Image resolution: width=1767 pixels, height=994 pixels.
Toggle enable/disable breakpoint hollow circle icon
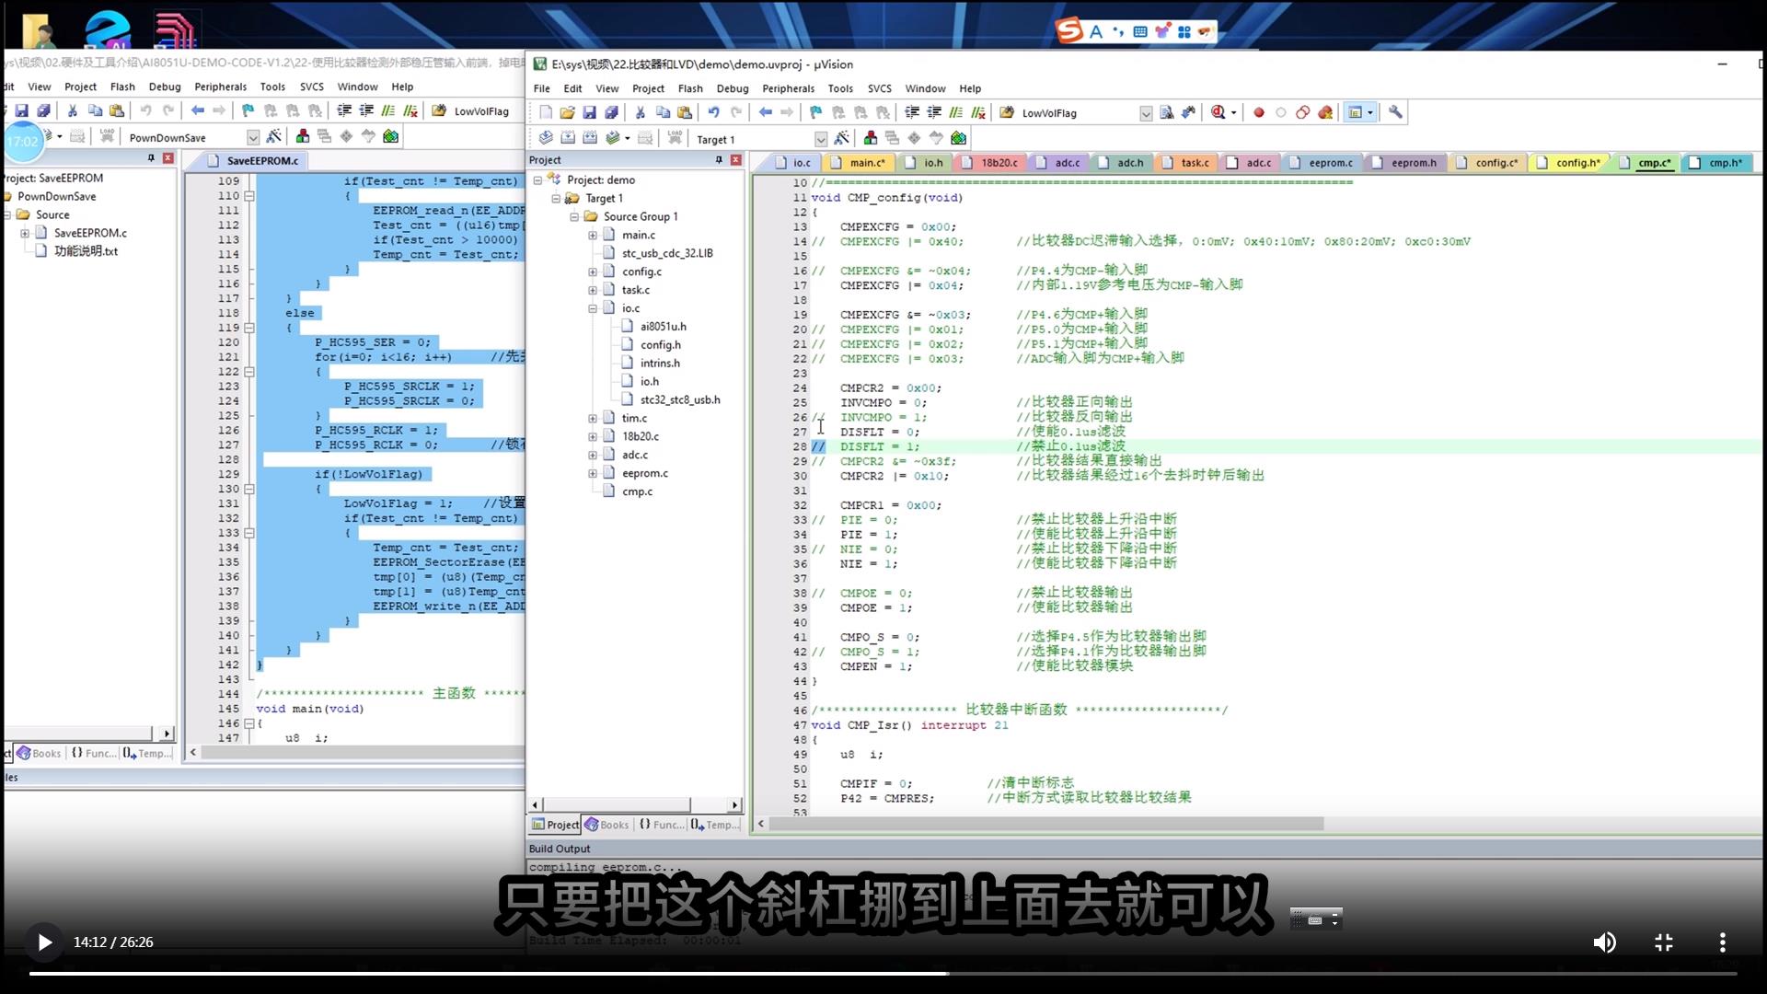[x=1281, y=112]
